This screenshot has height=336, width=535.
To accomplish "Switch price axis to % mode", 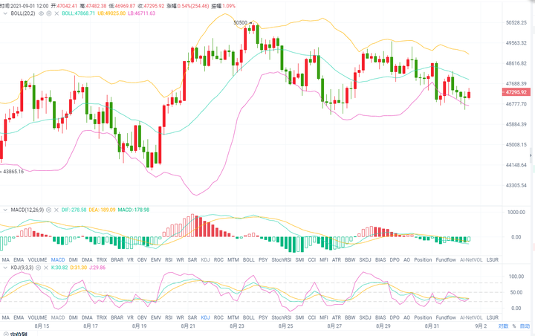I will 514,326.
